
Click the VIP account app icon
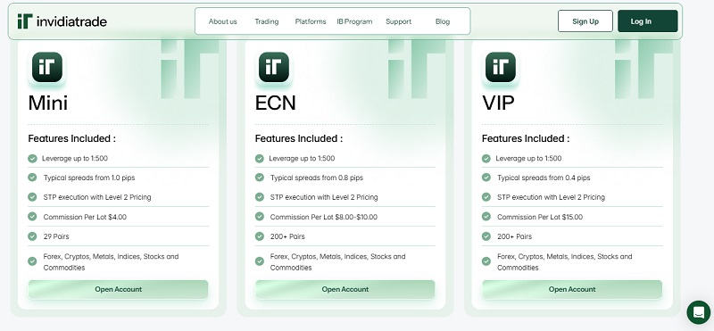tap(501, 67)
